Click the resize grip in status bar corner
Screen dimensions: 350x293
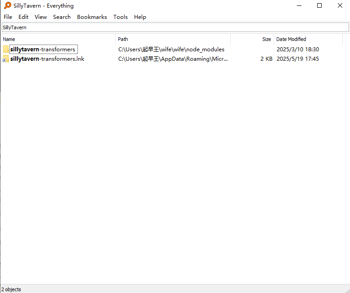pos(348,291)
